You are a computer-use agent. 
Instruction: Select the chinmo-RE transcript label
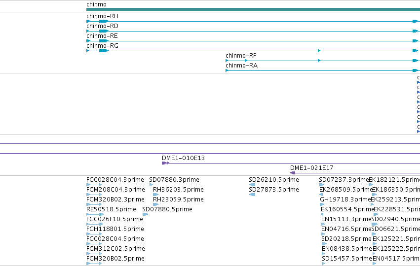point(102,36)
